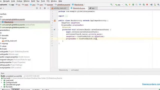The image size is (160, 90).
Task: Open activity_main.xml in the project tree
Action: (x=9, y=41)
